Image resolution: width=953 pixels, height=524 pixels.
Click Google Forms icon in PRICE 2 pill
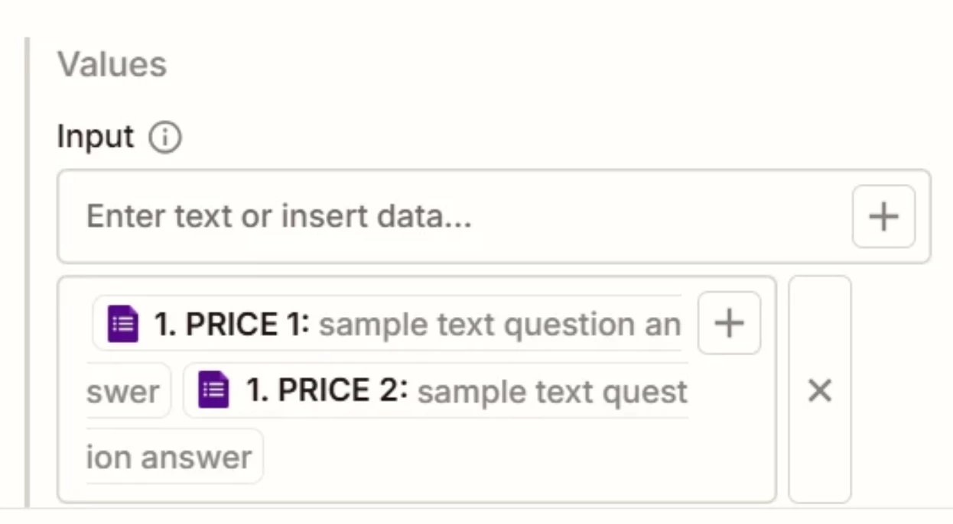tap(214, 390)
